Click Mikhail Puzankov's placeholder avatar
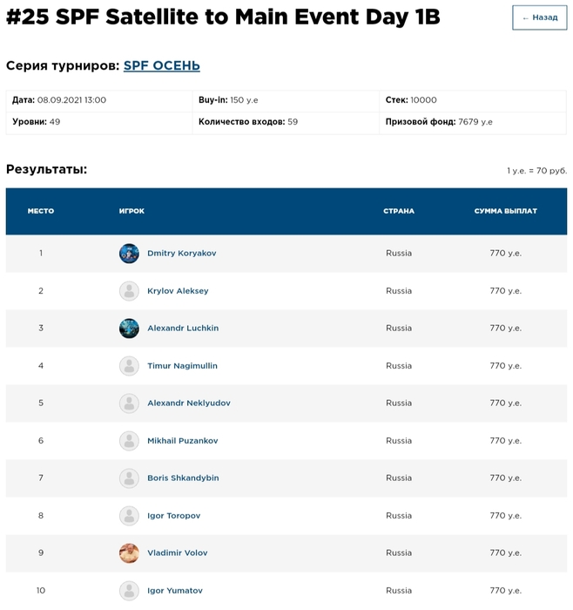 pos(129,441)
